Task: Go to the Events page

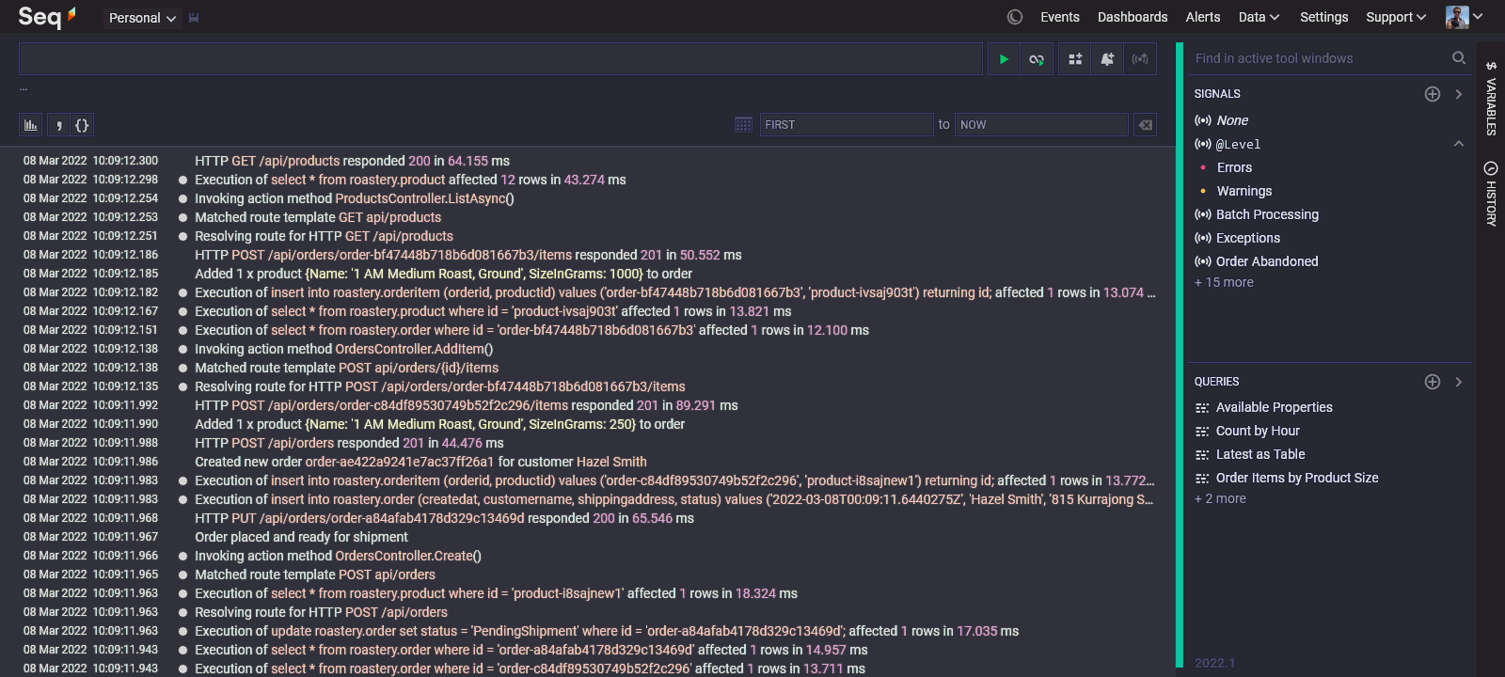Action: coord(1060,17)
